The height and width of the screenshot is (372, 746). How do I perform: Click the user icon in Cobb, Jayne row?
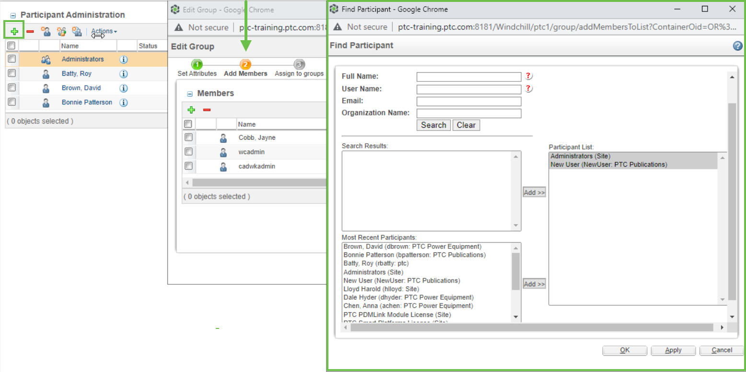[x=223, y=138]
